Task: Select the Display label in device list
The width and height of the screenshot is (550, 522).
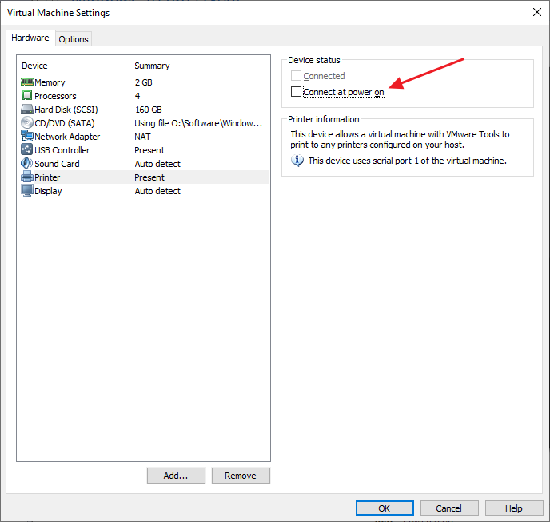Action: (48, 191)
